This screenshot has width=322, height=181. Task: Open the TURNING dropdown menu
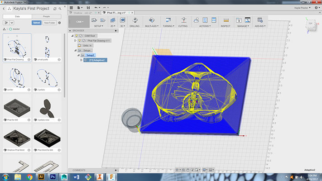click(168, 26)
